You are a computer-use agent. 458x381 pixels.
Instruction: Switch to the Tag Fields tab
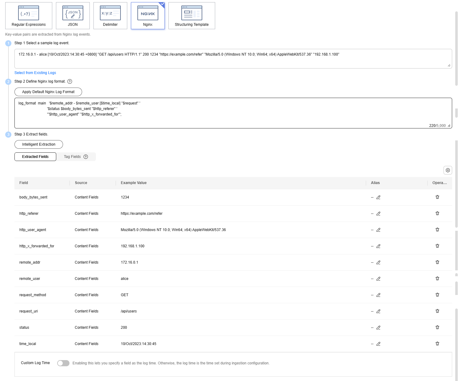[x=72, y=157]
